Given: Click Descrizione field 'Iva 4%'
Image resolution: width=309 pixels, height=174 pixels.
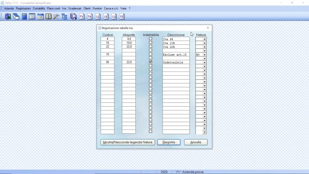Looking at the screenshot, I should point(176,39).
